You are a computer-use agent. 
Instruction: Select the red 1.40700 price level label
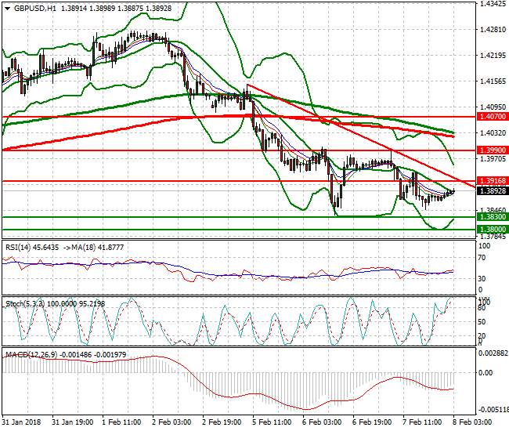pos(493,117)
